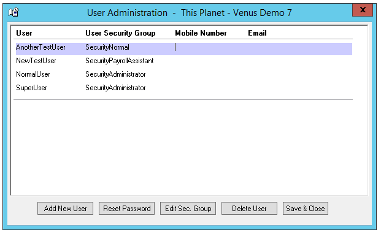Click the Mobile Number column header

[201, 33]
